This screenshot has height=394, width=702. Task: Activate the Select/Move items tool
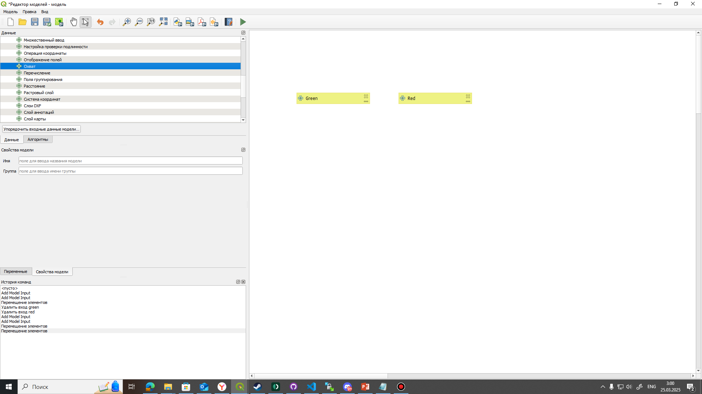pyautogui.click(x=86, y=22)
